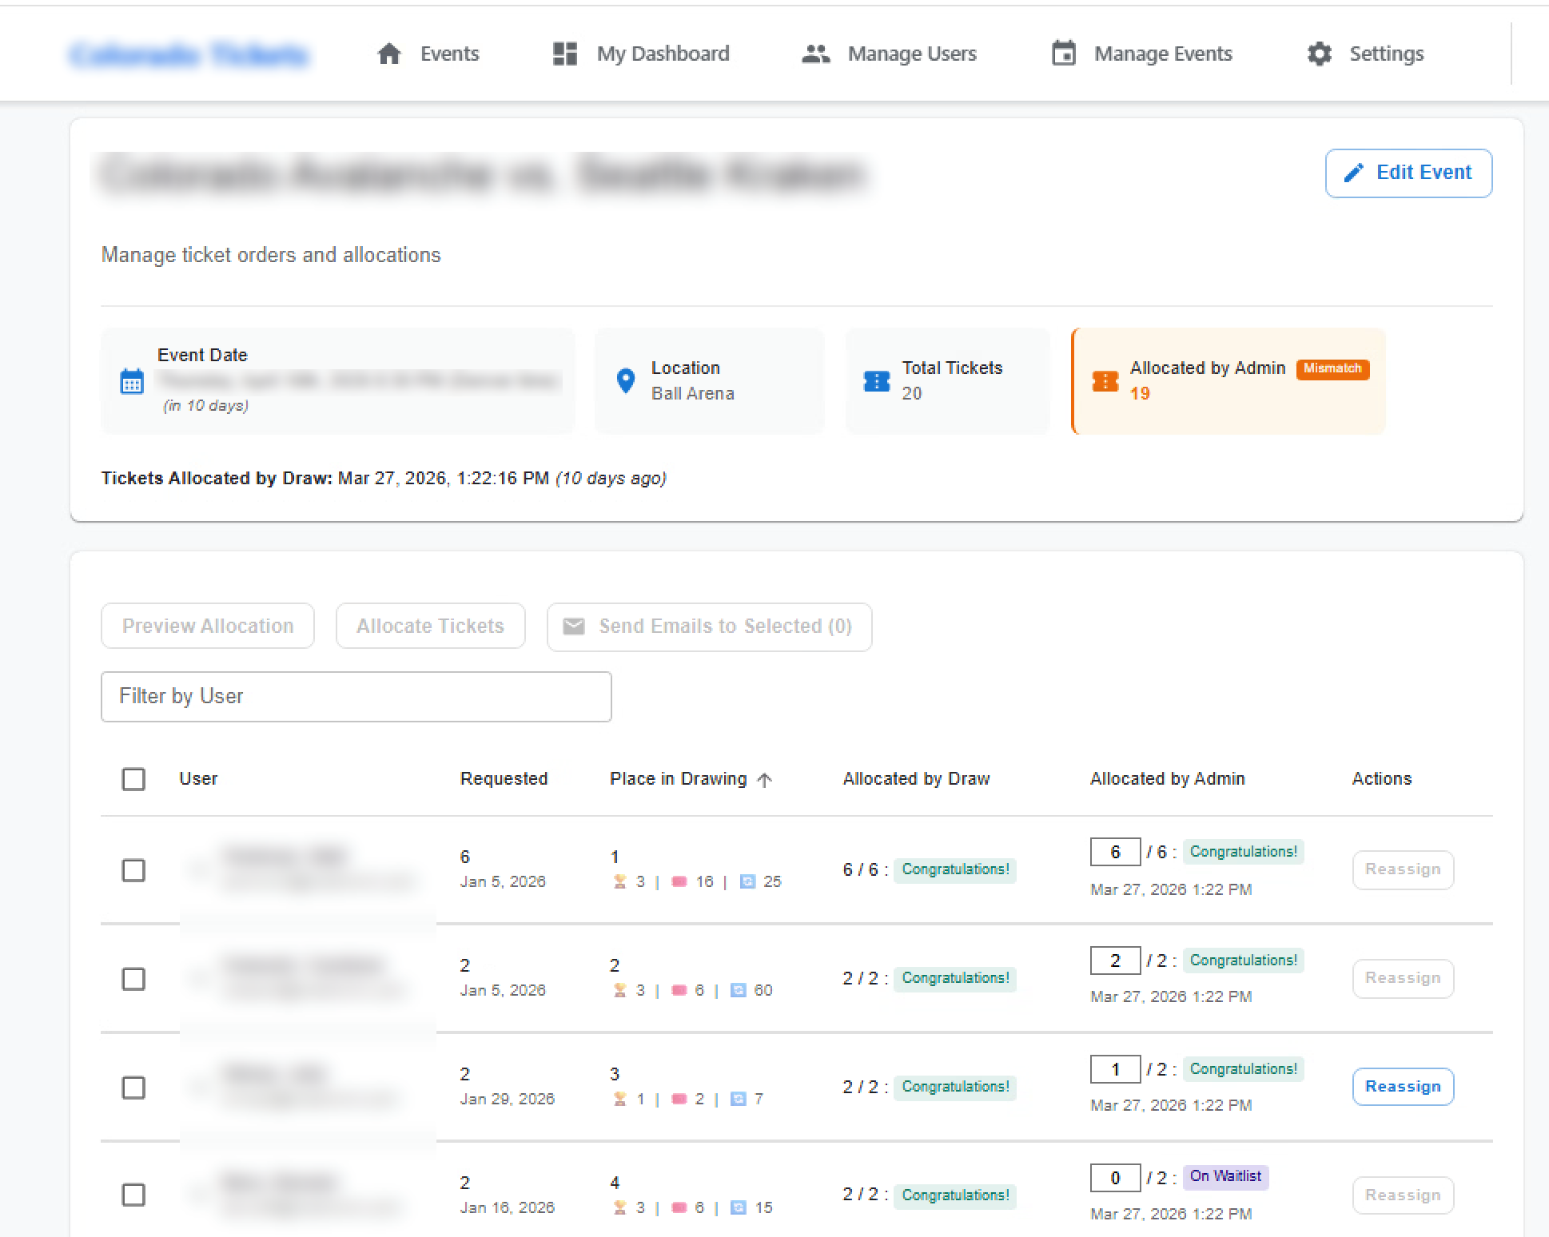Sort by the Place in Drawing arrow

pos(765,780)
